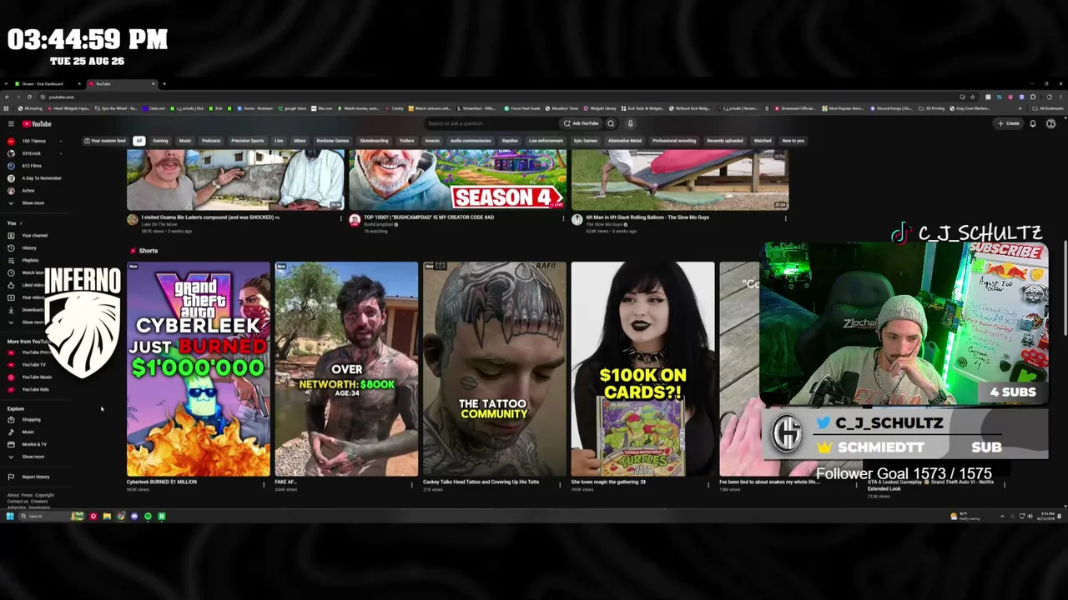Open Discord from the taskbar
The image size is (1068, 600).
pos(134,517)
